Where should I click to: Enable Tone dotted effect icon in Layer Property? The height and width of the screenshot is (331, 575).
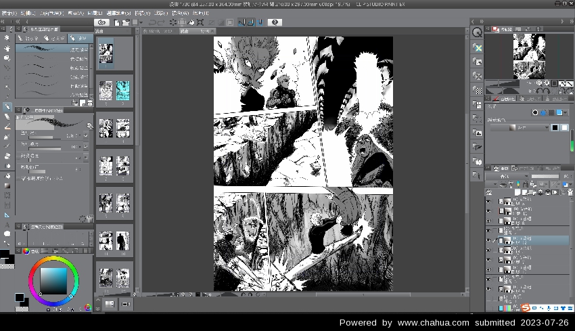coord(551,112)
